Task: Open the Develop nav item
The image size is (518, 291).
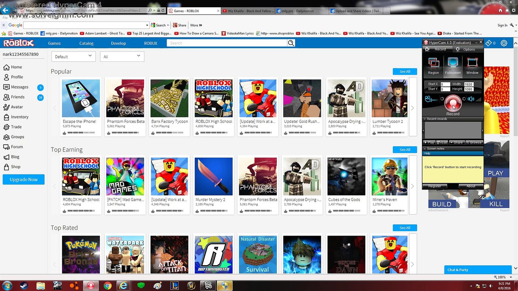Action: point(119,43)
